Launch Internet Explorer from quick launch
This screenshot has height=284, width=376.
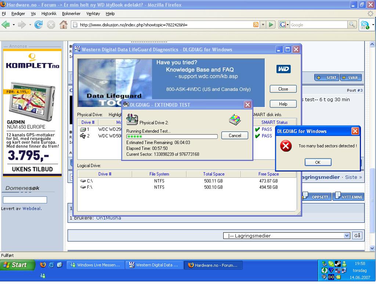(x=51, y=265)
